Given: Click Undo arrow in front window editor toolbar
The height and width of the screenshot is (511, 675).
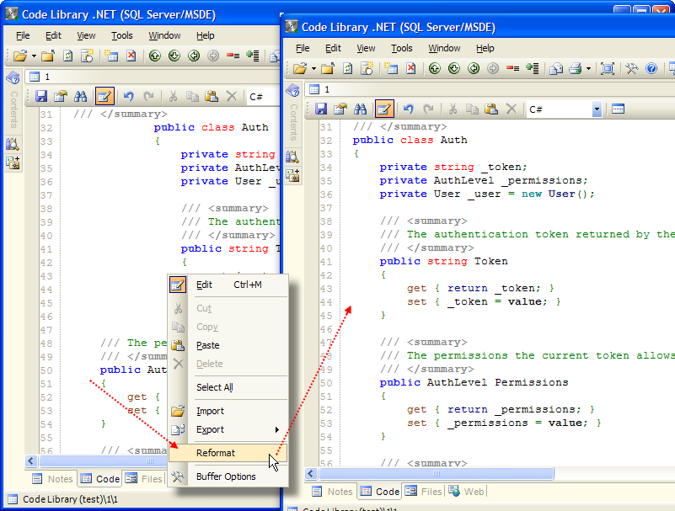Looking at the screenshot, I should [x=408, y=109].
